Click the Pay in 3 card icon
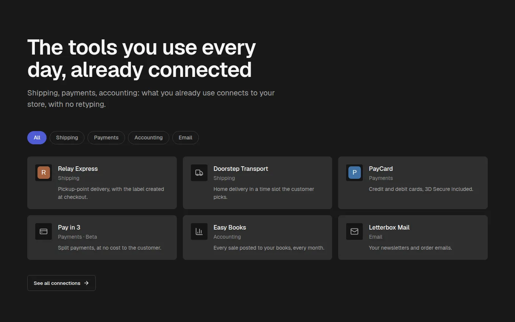The width and height of the screenshot is (515, 322). tap(44, 231)
